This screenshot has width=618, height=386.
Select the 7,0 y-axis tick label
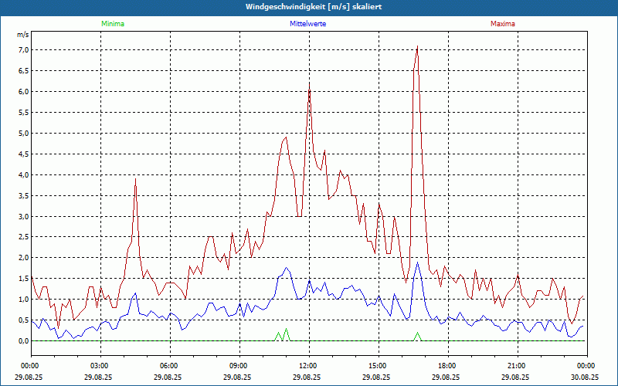[22, 50]
